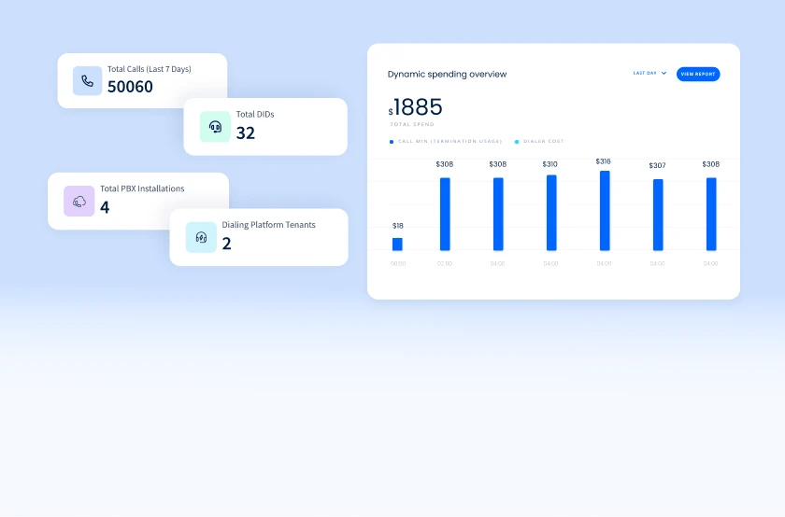Image resolution: width=785 pixels, height=517 pixels.
Task: Click the View Report button
Action: [x=698, y=74]
